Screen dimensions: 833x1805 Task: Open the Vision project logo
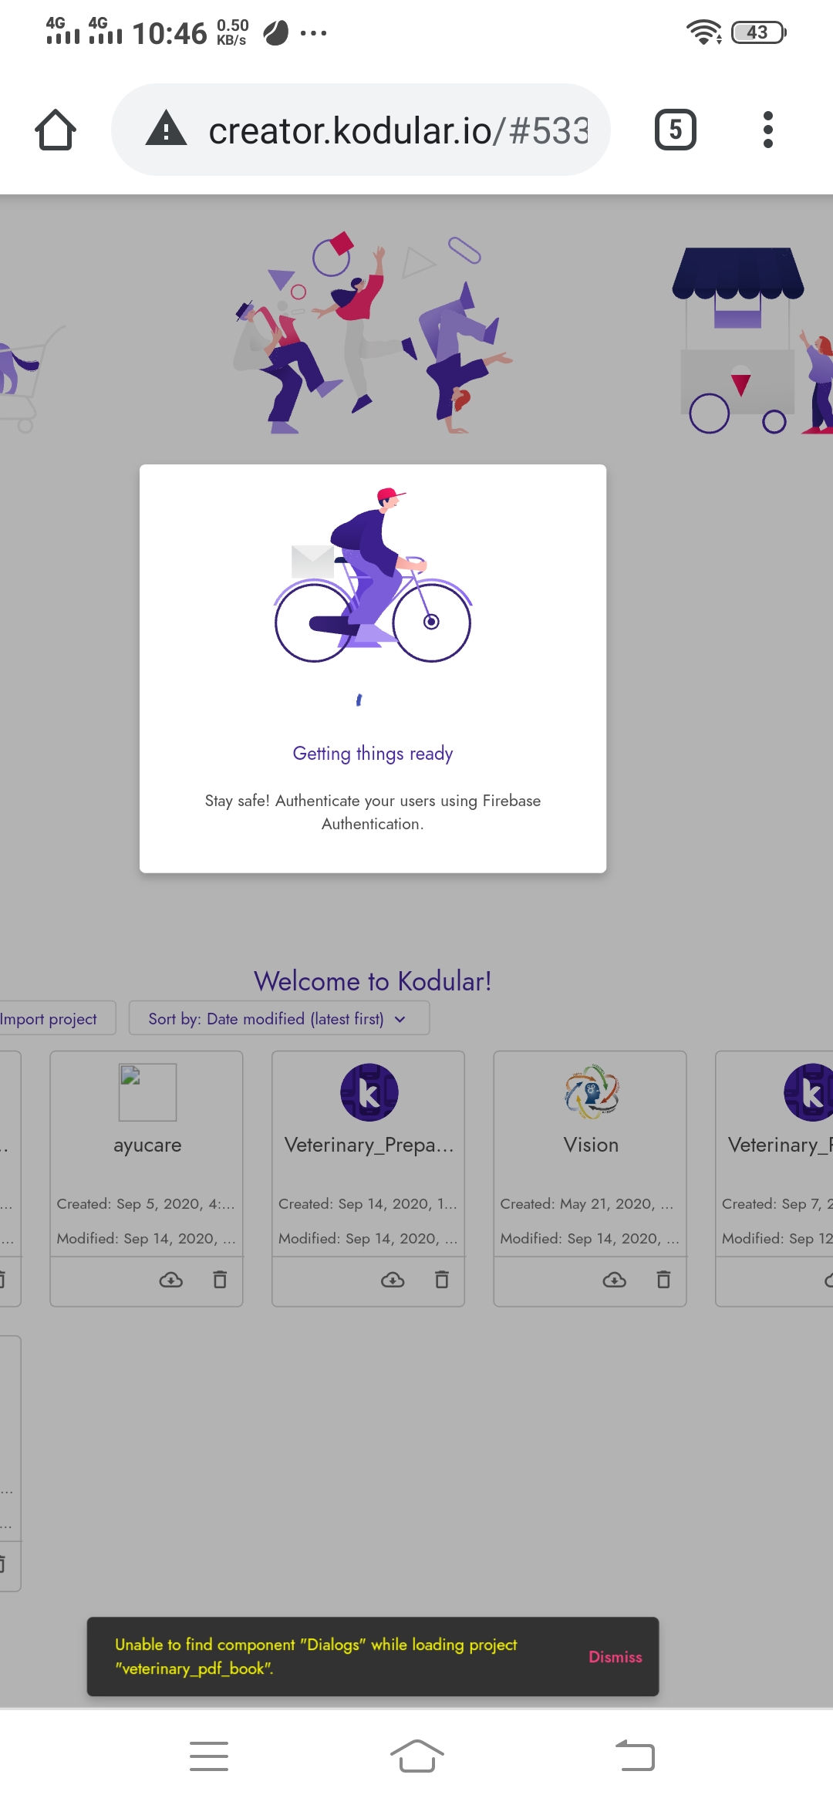point(592,1092)
